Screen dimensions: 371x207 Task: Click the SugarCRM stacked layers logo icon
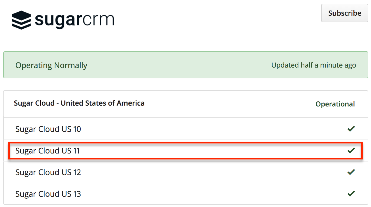click(21, 20)
